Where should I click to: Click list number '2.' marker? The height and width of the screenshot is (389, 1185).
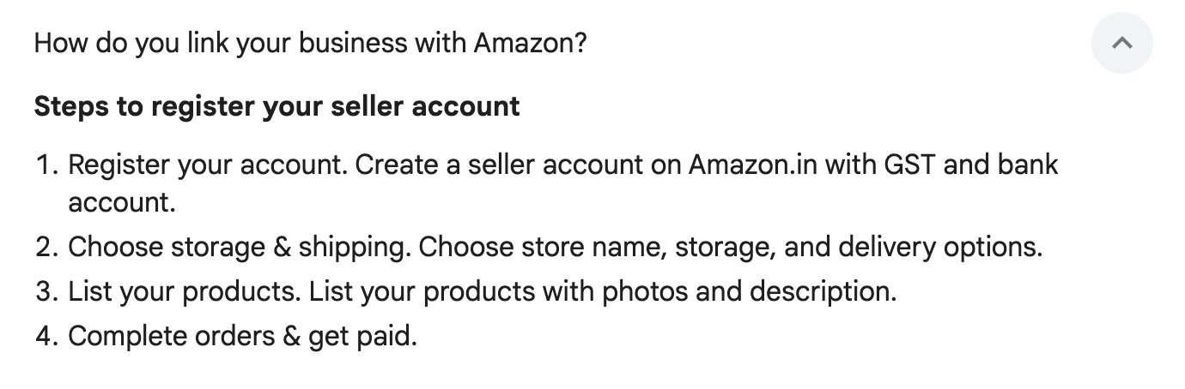pos(46,248)
